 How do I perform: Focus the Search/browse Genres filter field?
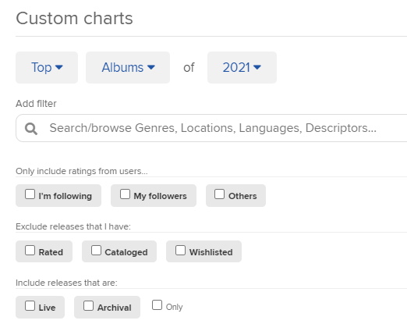(211, 128)
